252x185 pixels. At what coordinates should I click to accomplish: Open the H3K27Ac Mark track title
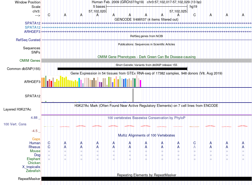click(x=146, y=106)
